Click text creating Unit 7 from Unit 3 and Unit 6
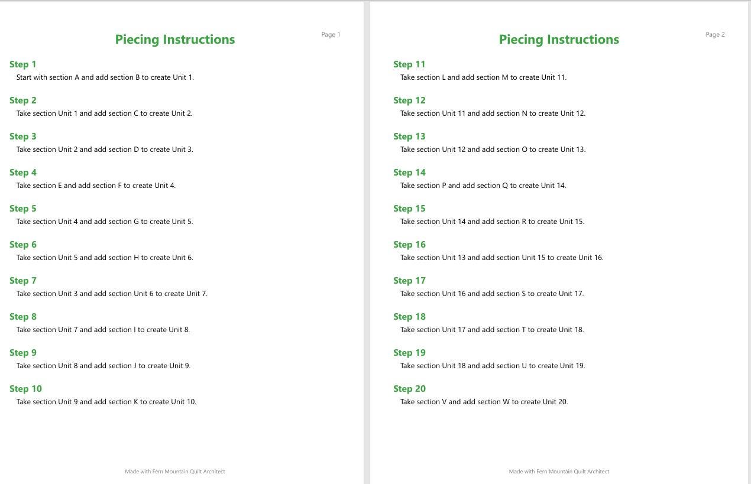The width and height of the screenshot is (751, 484). pyautogui.click(x=112, y=294)
